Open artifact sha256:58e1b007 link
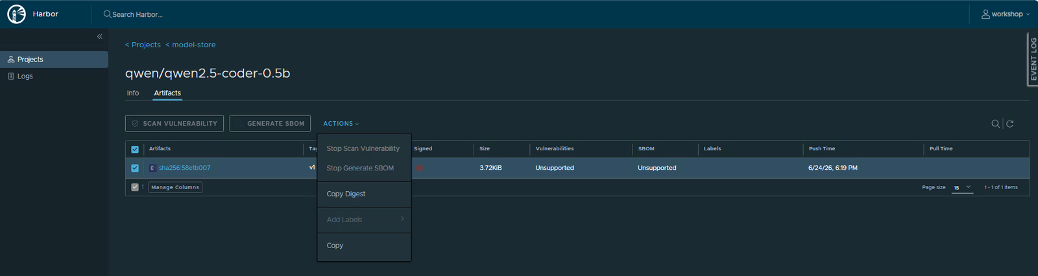Image resolution: width=1038 pixels, height=276 pixels. tap(185, 168)
